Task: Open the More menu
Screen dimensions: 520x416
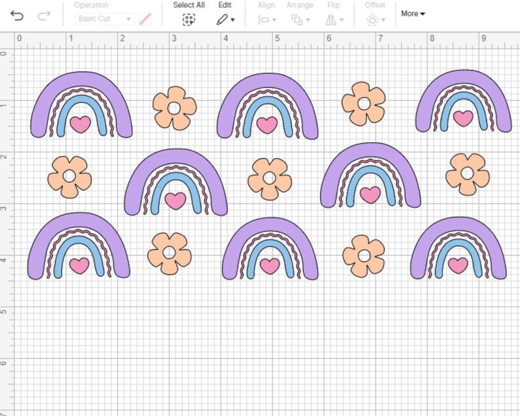Action: (x=413, y=14)
